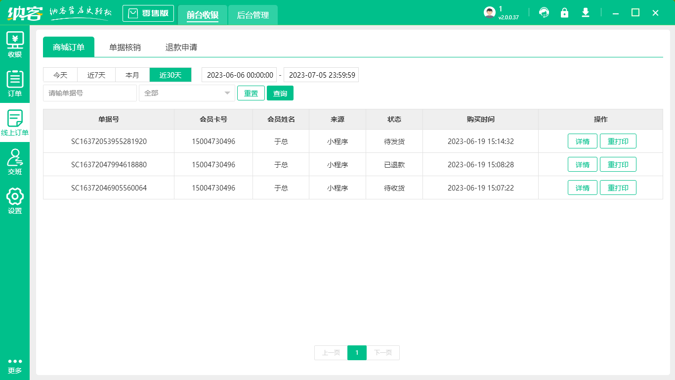
Task: View 详情 of the first order
Action: pos(582,141)
